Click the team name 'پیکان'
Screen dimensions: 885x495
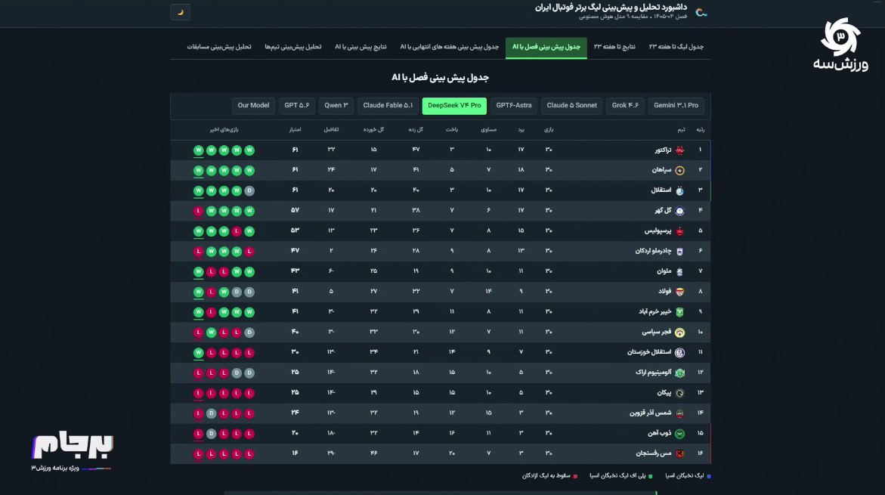point(664,394)
